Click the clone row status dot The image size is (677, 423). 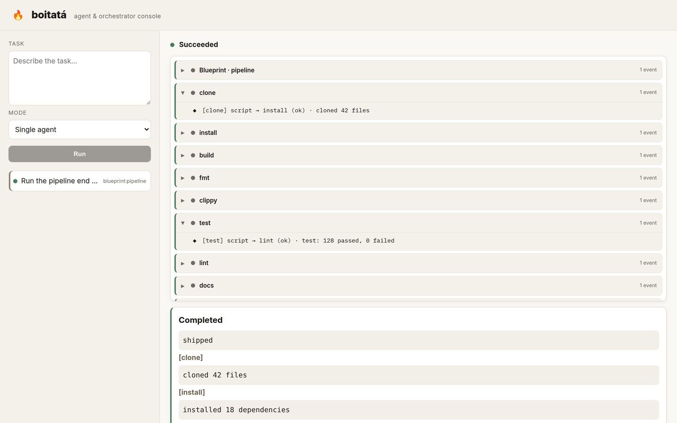click(x=193, y=93)
